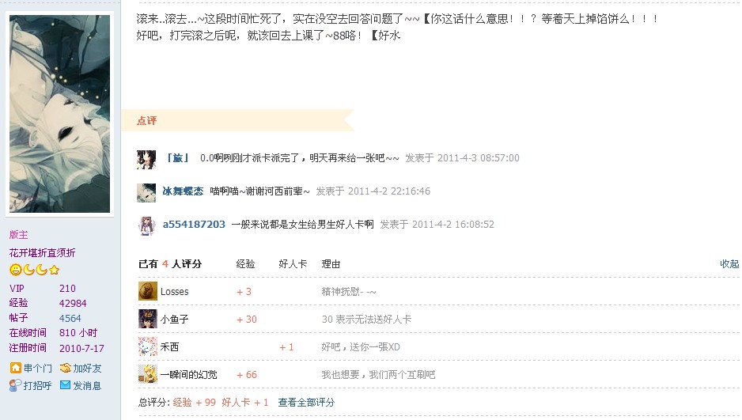
Task: Click the +66 experience value
Action: tap(247, 375)
